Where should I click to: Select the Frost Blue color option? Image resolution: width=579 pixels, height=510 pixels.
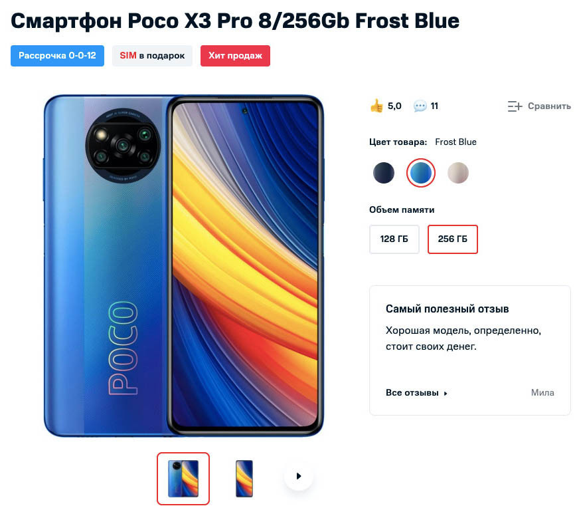420,172
